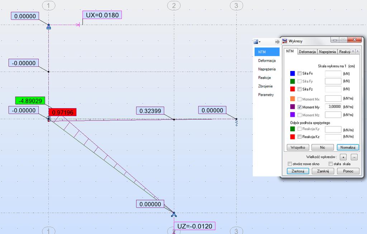Click the Pomoc button
Screen dimensions: 367x234
[348, 171]
